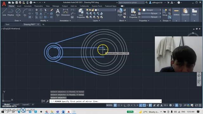This screenshot has height=114, width=203.
Task: Select the Text annotation tool
Action: click(58, 12)
